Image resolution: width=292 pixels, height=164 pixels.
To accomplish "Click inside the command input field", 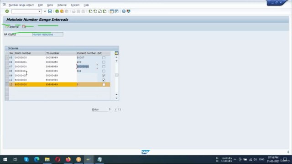I will pos(25,11).
